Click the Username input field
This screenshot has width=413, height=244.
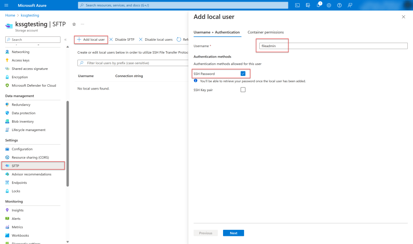(333, 46)
